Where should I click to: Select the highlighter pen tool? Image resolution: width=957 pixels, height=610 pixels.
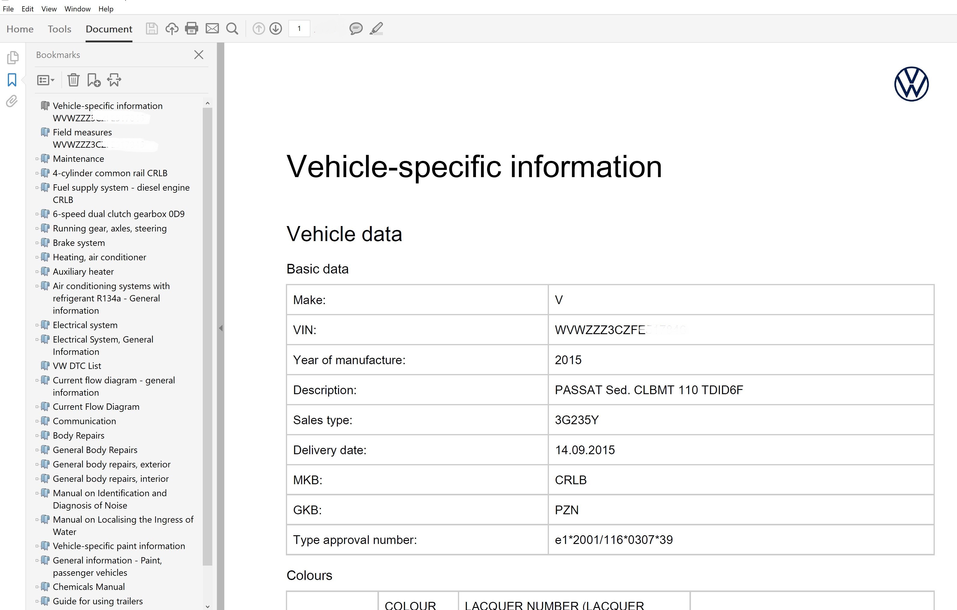point(376,29)
